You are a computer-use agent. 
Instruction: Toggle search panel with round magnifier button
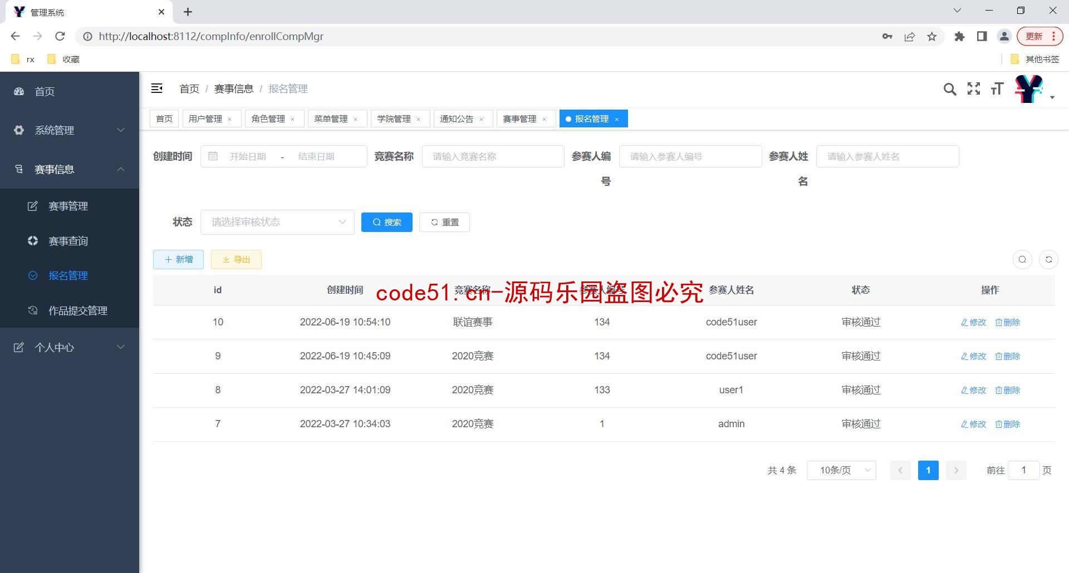[1022, 259]
